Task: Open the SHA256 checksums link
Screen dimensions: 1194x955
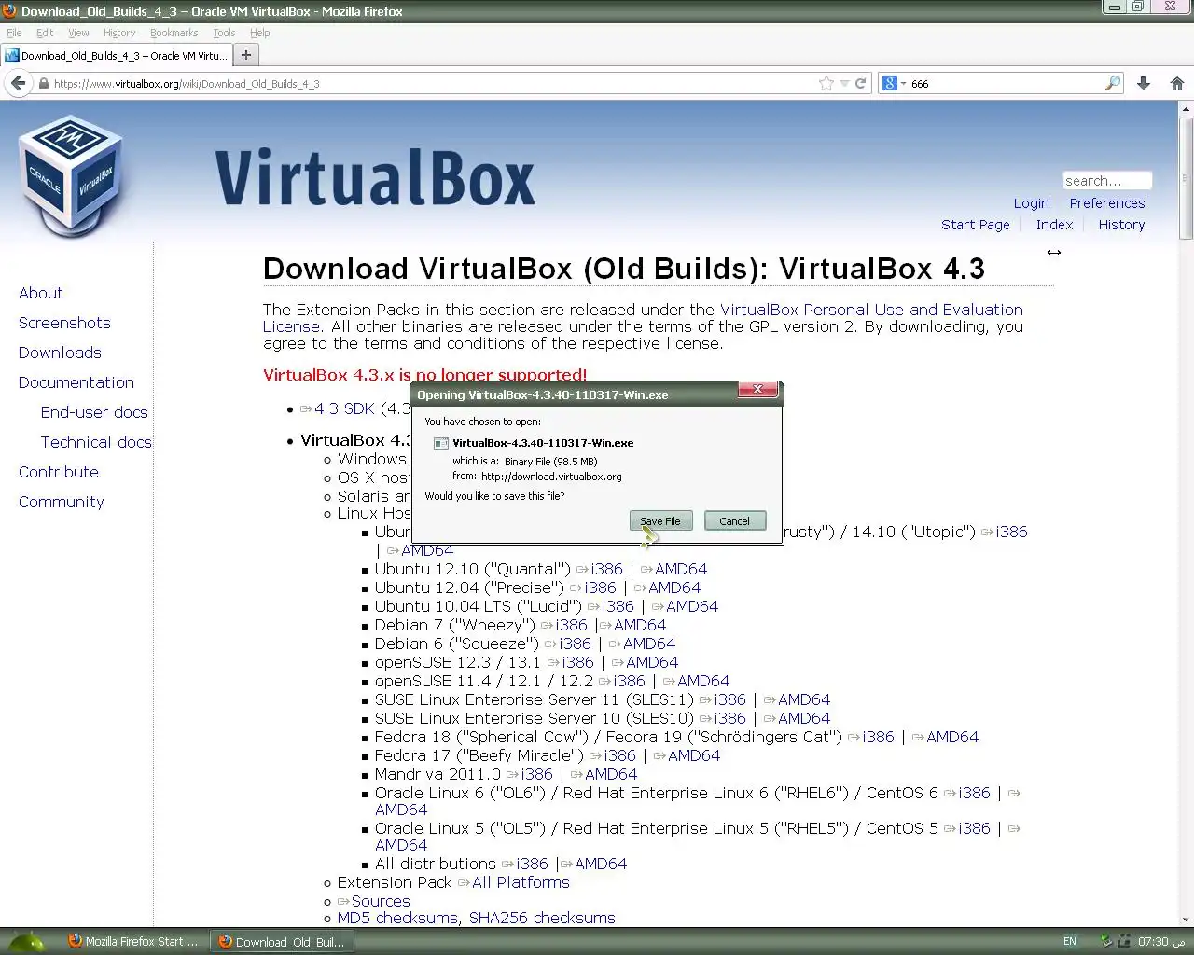Action: tap(542, 918)
